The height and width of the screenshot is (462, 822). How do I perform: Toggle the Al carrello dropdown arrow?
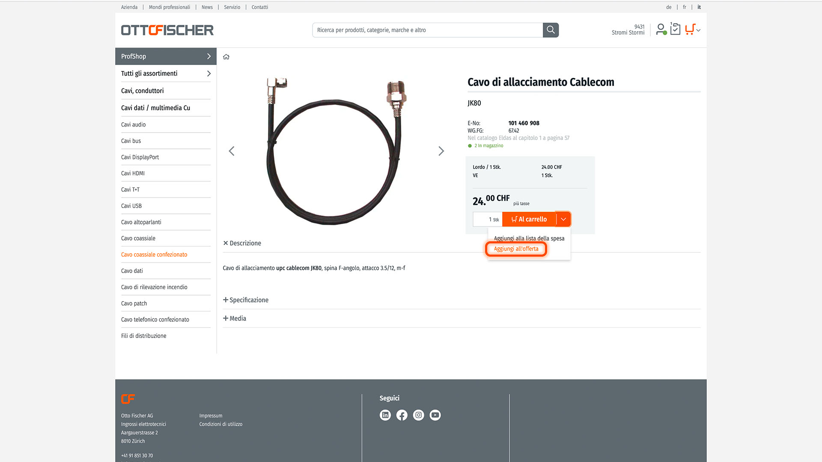tap(563, 219)
